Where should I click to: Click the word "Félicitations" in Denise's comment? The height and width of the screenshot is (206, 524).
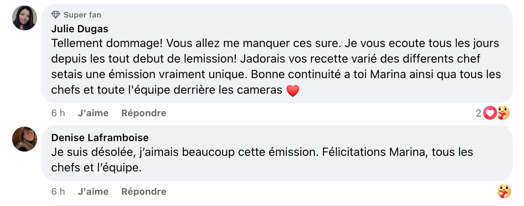coord(354,152)
